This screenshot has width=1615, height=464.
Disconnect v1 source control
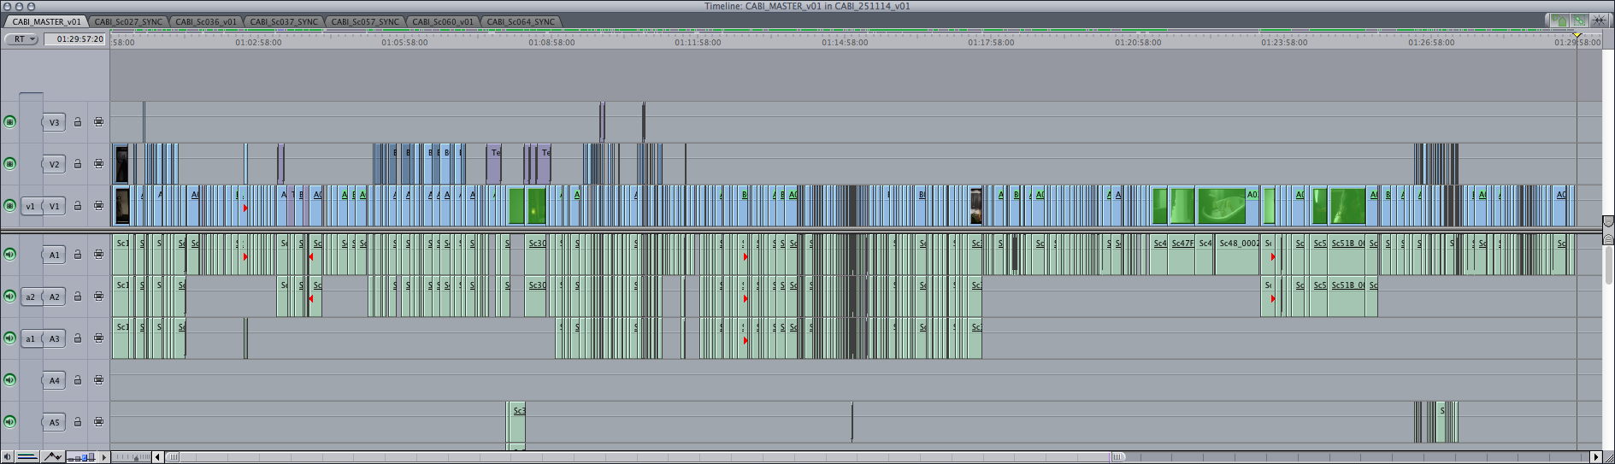pos(31,206)
